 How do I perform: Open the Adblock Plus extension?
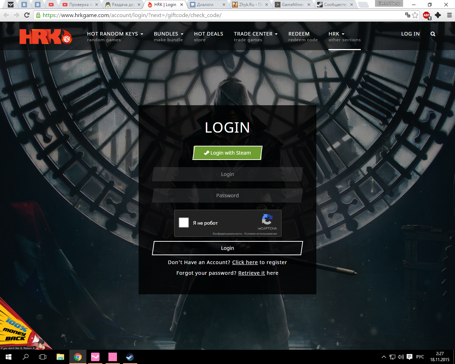[x=427, y=15]
